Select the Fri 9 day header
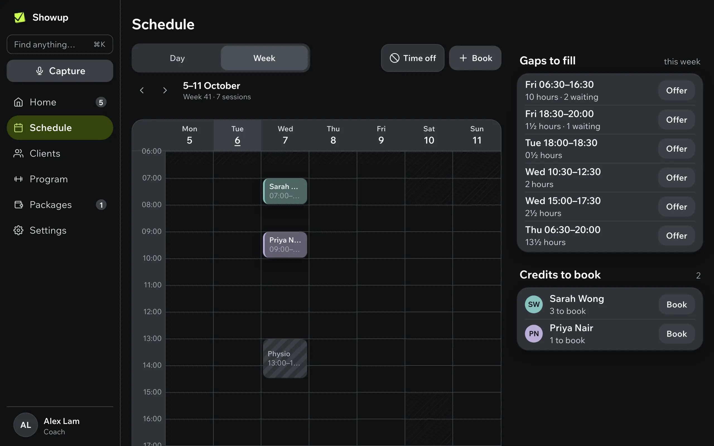 381,135
